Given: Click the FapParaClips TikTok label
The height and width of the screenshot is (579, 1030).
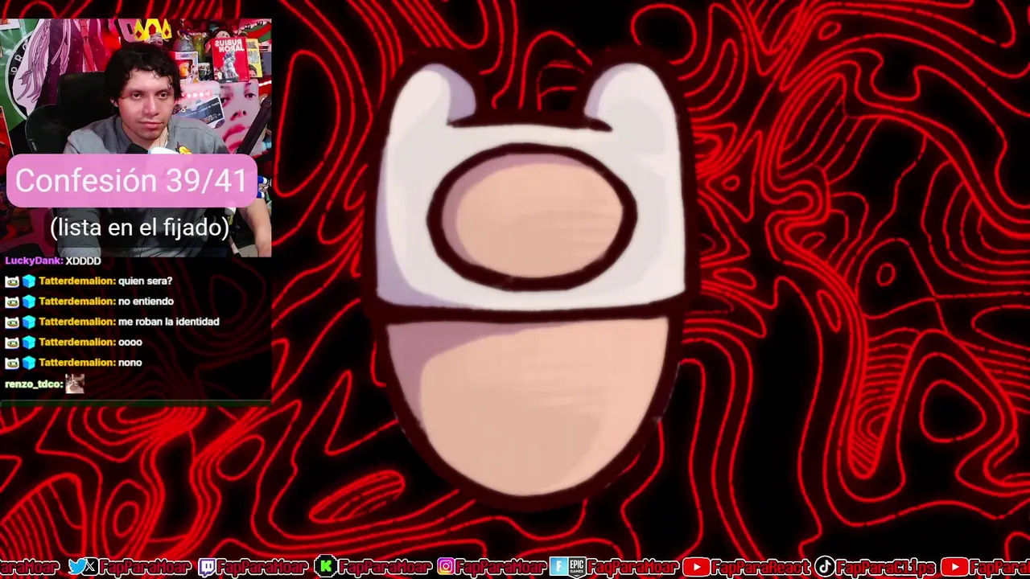Looking at the screenshot, I should (886, 567).
